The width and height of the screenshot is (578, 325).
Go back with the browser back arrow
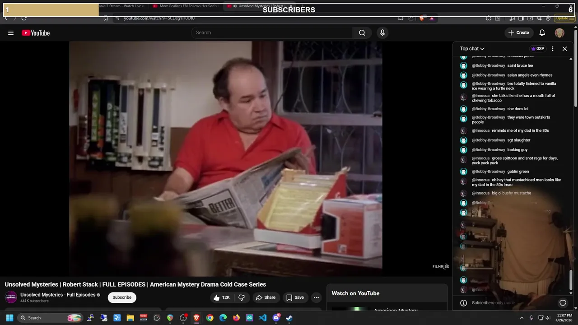pyautogui.click(x=6, y=19)
